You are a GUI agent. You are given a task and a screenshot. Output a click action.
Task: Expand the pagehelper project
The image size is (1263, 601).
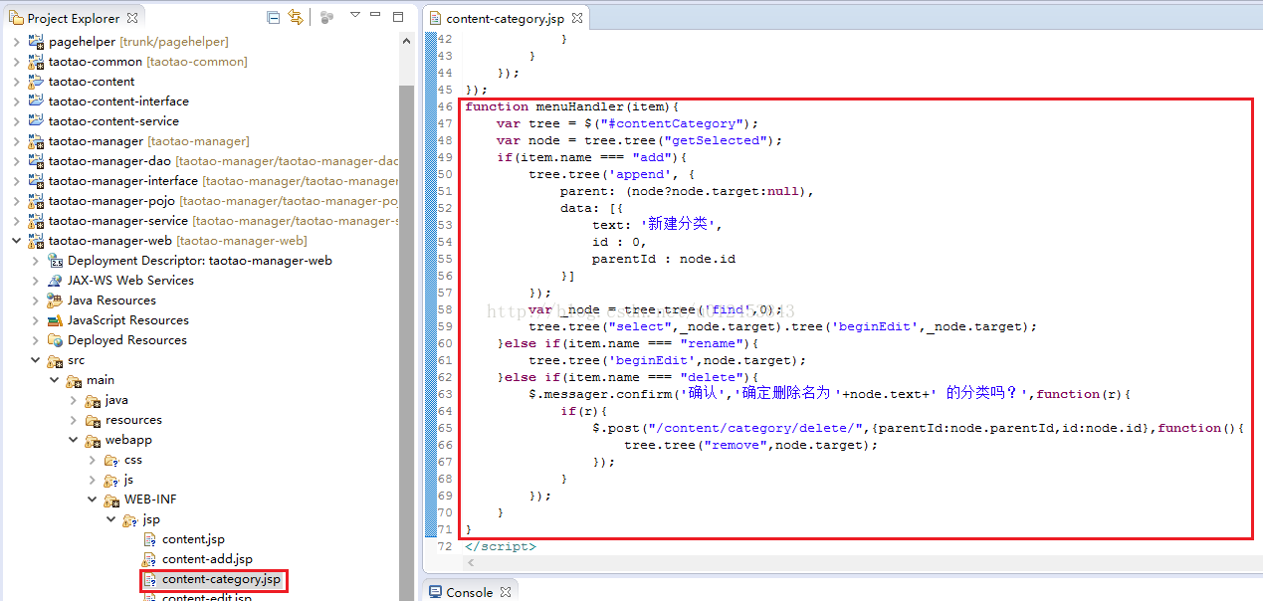[16, 42]
